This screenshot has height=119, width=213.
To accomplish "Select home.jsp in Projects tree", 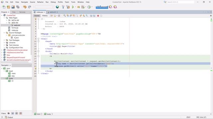I will [x=15, y=28].
